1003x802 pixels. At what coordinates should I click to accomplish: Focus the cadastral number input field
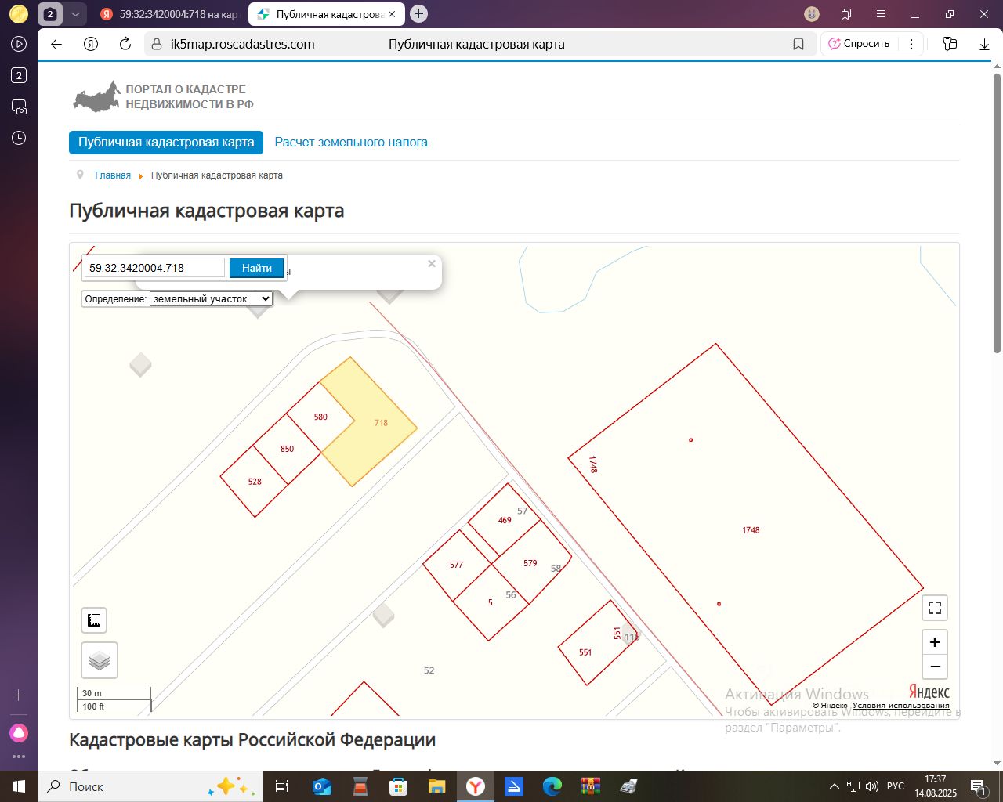(154, 268)
